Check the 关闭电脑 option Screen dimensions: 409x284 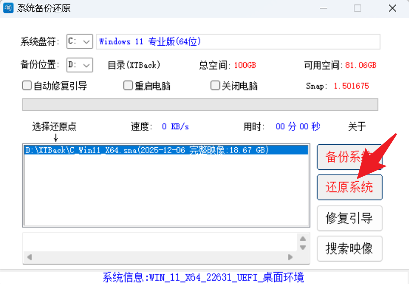tap(215, 86)
